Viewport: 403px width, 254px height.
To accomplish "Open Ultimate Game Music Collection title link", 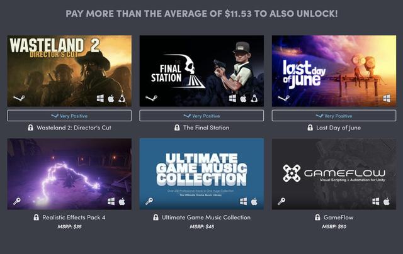I will click(x=206, y=218).
